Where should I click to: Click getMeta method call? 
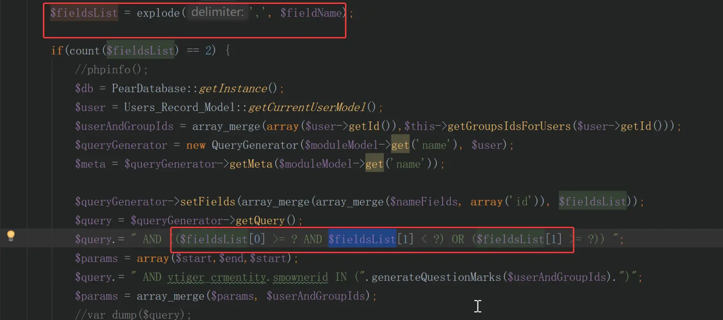pos(251,164)
